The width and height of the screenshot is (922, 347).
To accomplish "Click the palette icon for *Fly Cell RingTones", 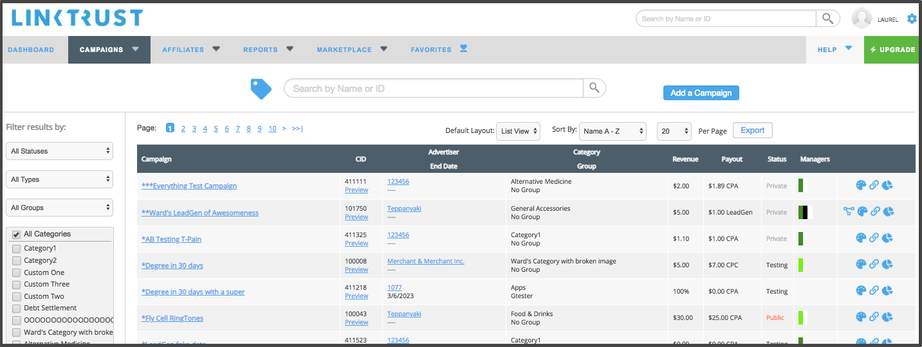I will point(861,317).
